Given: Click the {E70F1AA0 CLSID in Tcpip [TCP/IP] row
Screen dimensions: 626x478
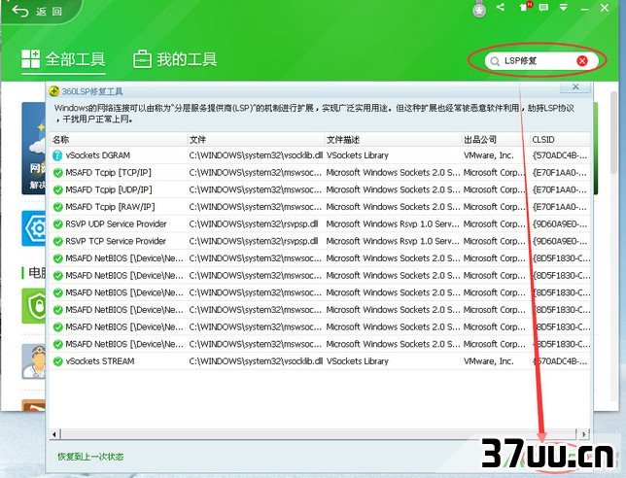Looking at the screenshot, I should 560,173.
